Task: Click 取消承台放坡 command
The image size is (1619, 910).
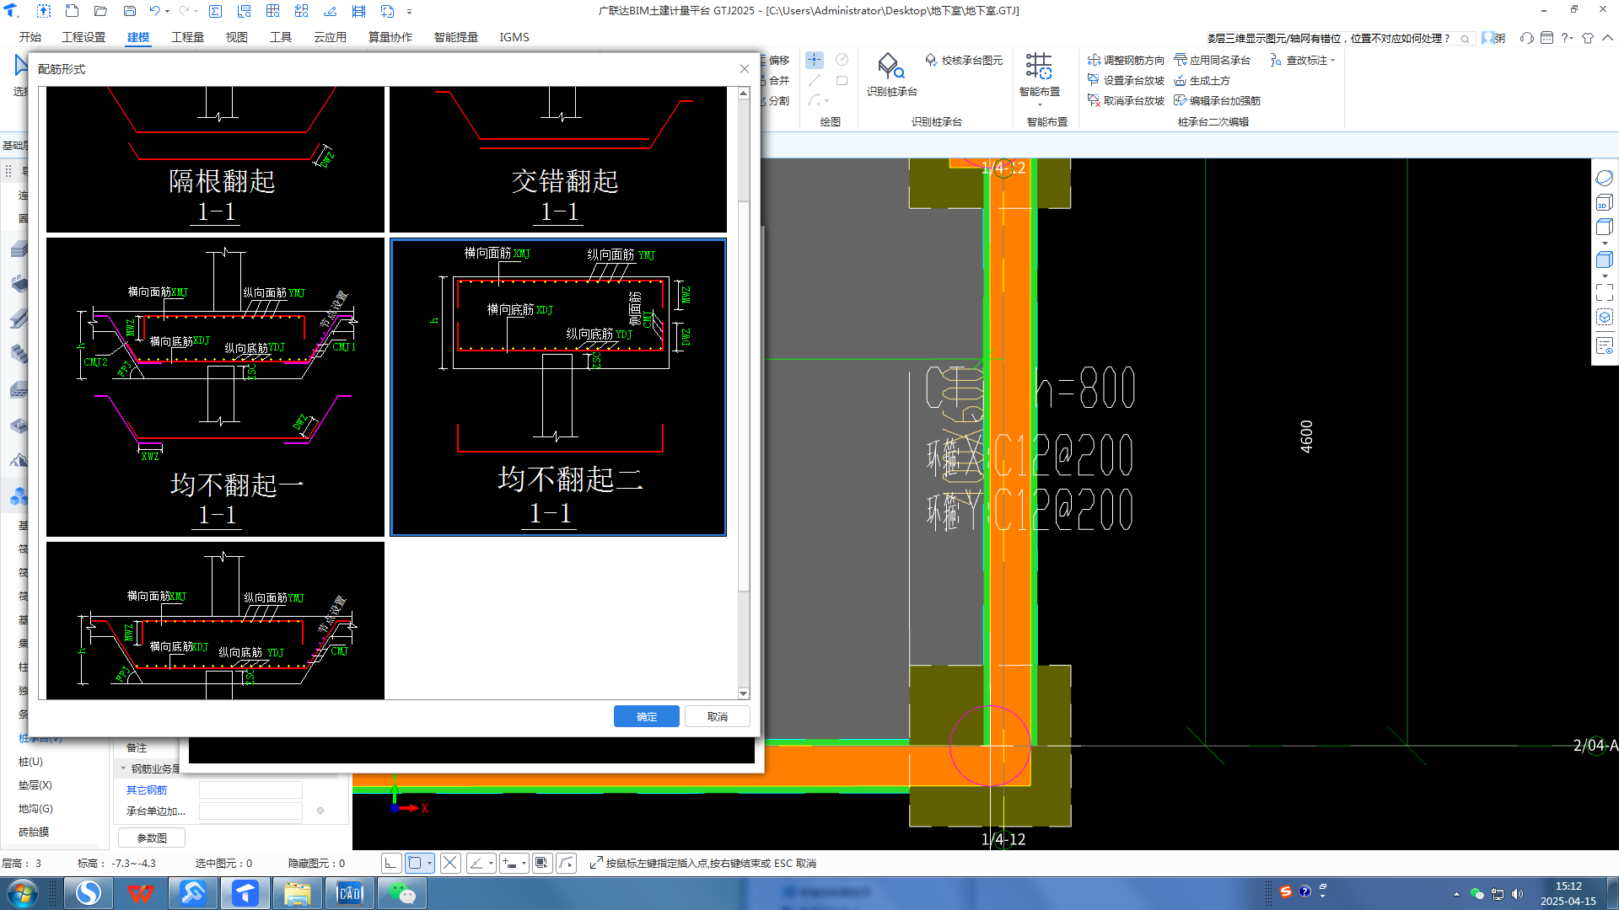Action: tap(1126, 100)
